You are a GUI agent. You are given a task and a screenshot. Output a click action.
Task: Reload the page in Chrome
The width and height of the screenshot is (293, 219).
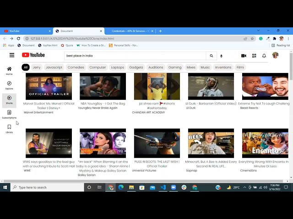pyautogui.click(x=18, y=38)
